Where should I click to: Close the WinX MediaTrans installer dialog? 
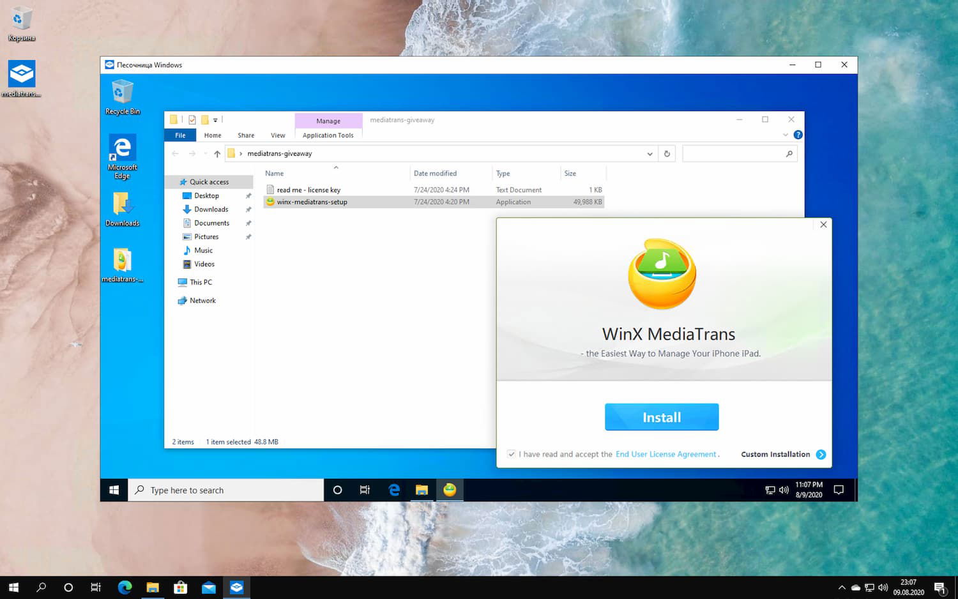pos(823,225)
